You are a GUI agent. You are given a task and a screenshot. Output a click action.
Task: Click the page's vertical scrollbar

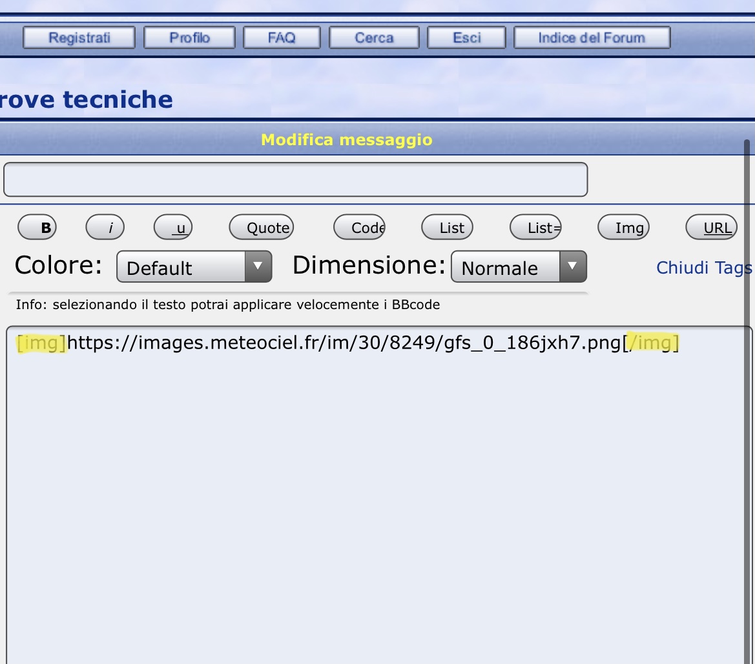coord(747,402)
